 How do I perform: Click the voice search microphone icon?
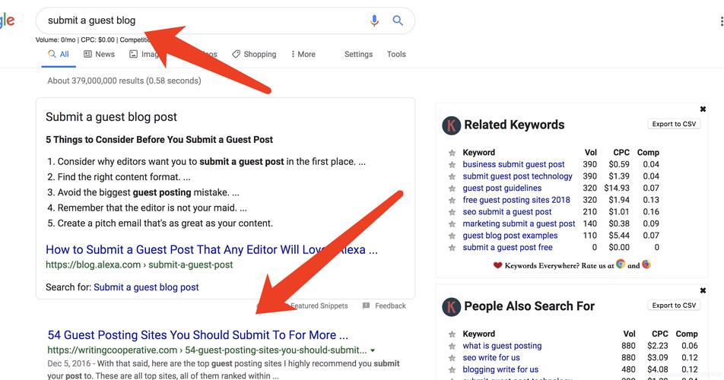coord(374,21)
